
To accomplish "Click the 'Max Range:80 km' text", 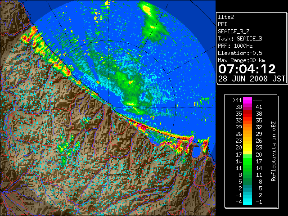I will [241, 60].
